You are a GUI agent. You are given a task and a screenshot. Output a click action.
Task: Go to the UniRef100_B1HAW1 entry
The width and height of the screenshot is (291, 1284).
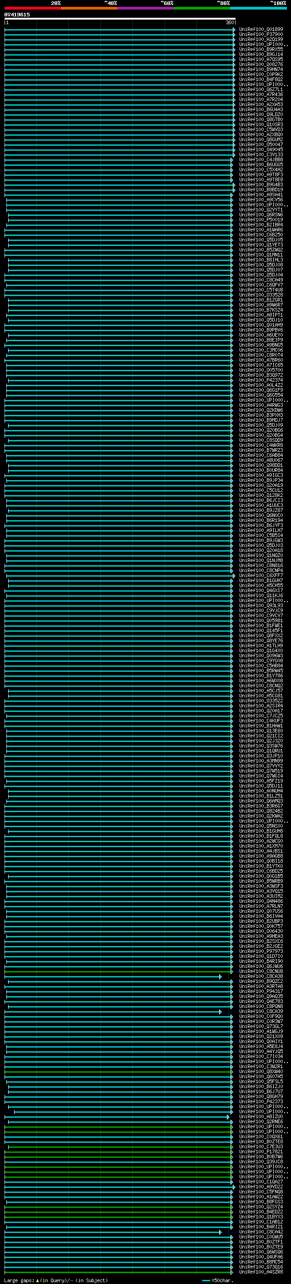tap(261, 726)
